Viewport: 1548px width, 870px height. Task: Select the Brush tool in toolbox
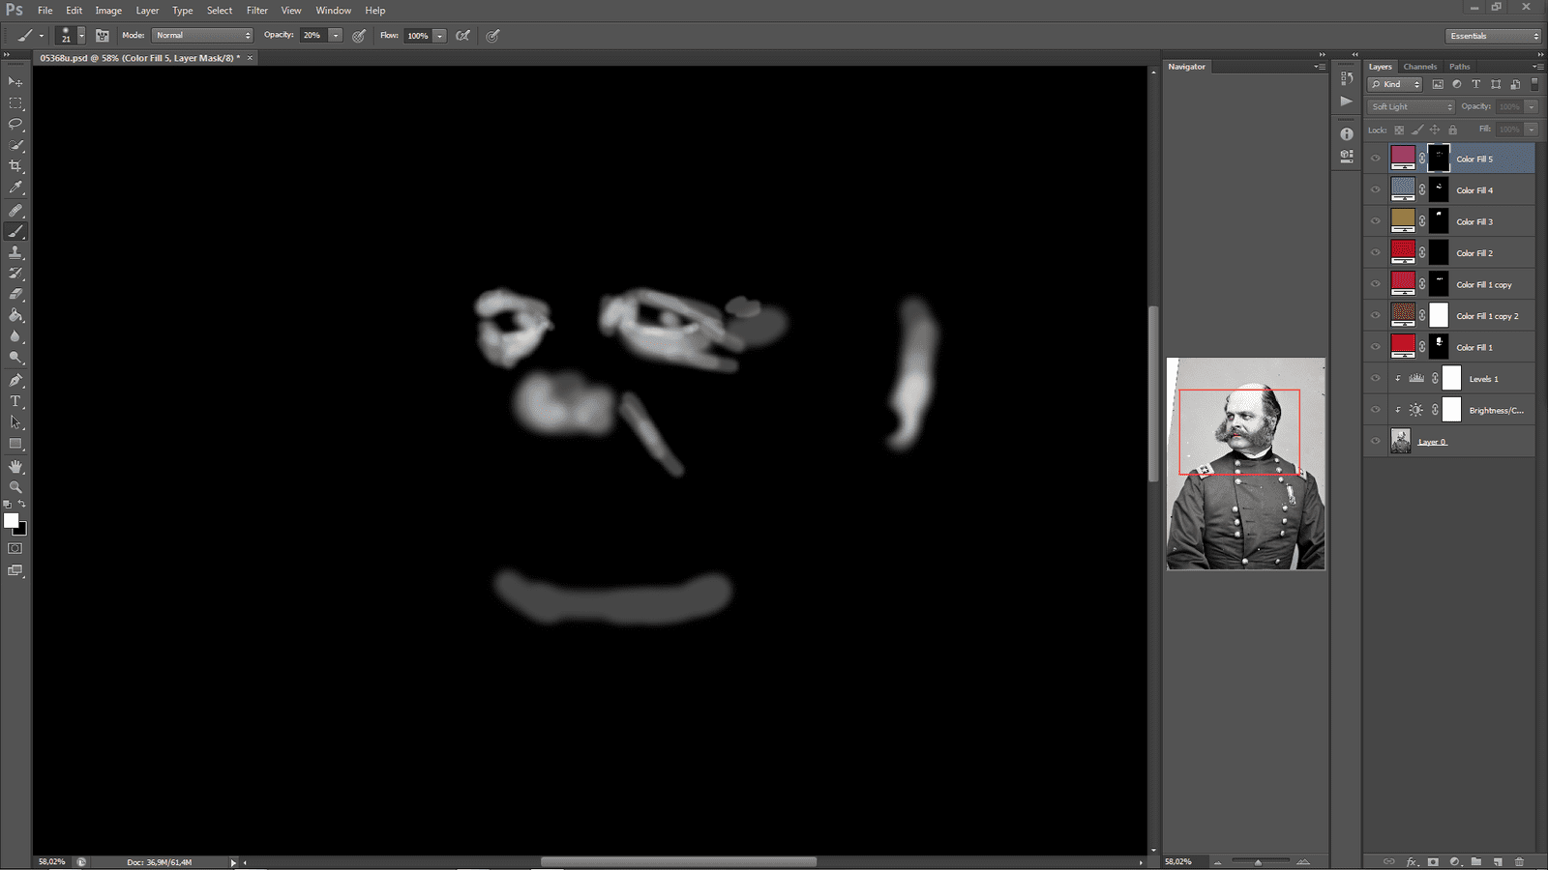(15, 231)
